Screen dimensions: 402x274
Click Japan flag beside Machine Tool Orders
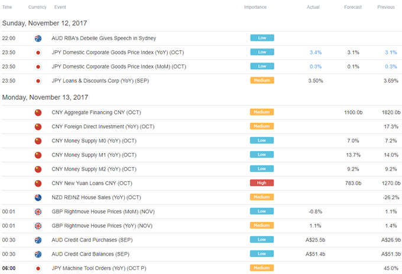[38, 268]
